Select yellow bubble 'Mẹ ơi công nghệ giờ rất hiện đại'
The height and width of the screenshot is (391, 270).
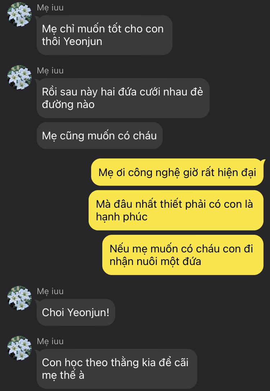click(x=177, y=172)
